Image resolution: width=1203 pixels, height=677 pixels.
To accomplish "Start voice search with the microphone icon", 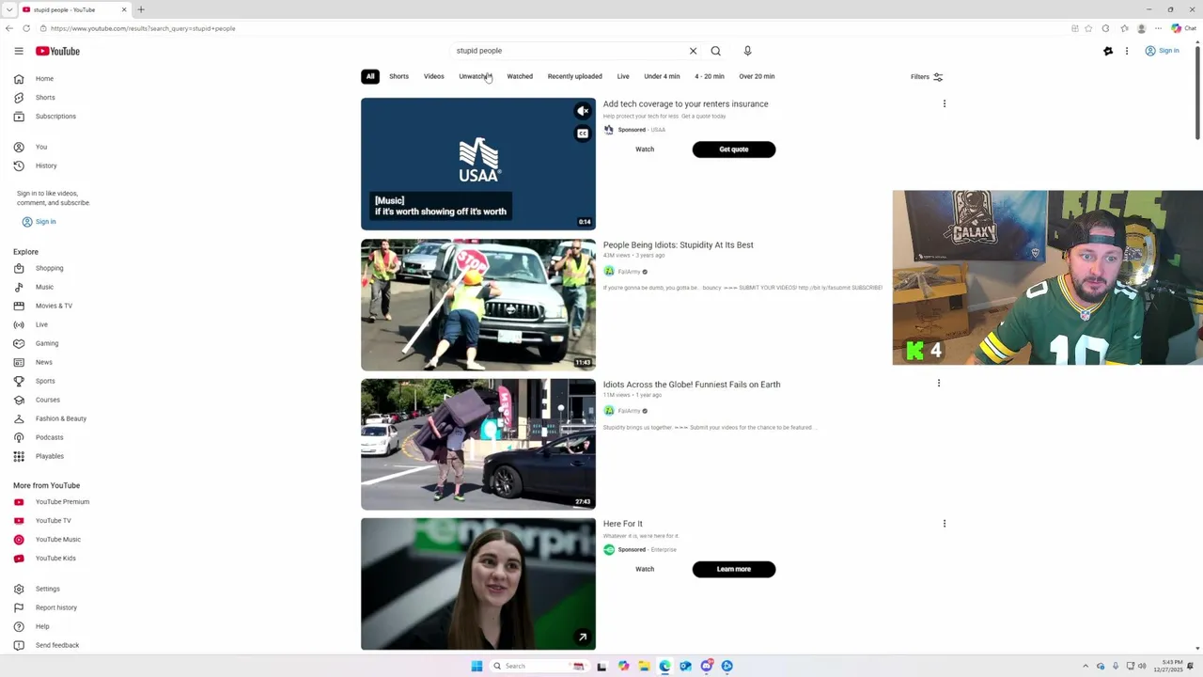I will point(747,51).
